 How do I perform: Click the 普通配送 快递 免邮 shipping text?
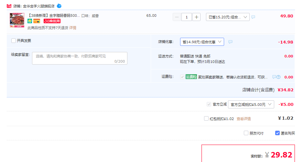(x=195, y=56)
